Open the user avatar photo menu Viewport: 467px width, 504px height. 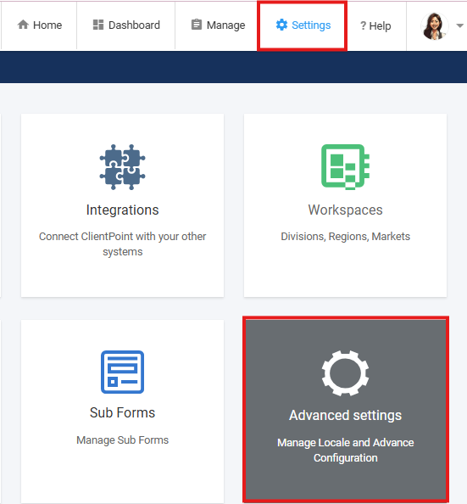point(435,26)
